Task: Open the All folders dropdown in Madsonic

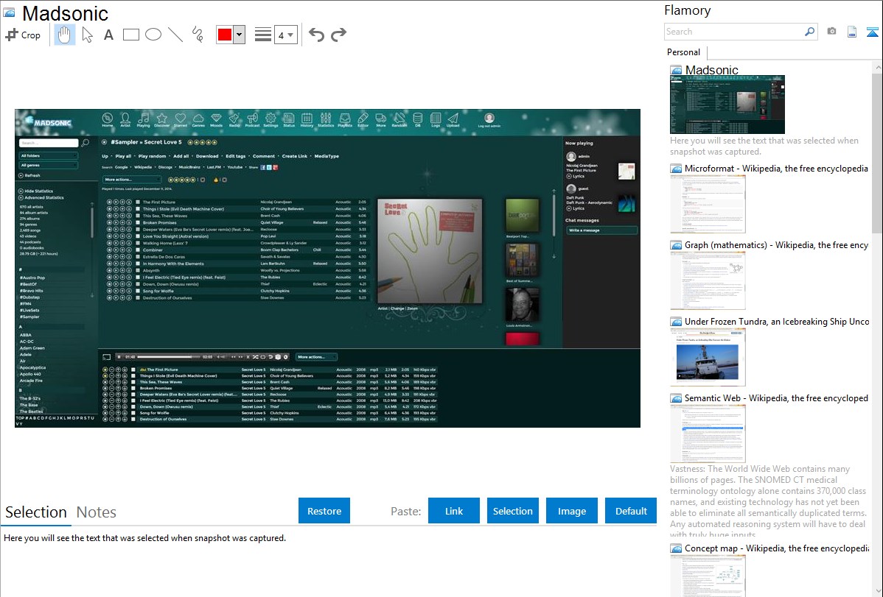Action: coord(49,156)
